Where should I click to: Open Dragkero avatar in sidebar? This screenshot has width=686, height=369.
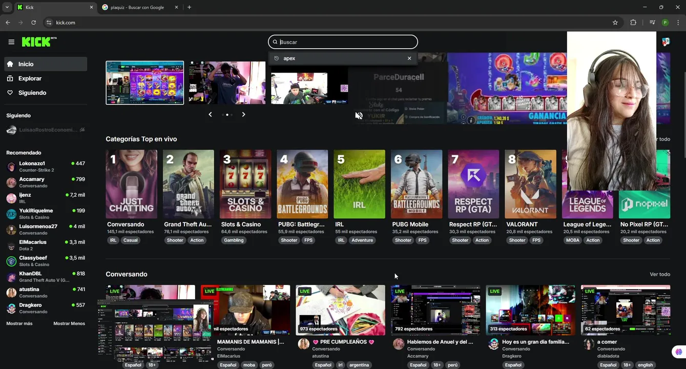11,309
